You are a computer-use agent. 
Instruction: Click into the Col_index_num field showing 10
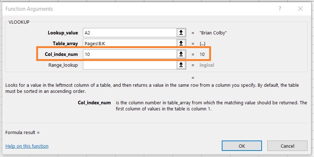[x=129, y=54]
